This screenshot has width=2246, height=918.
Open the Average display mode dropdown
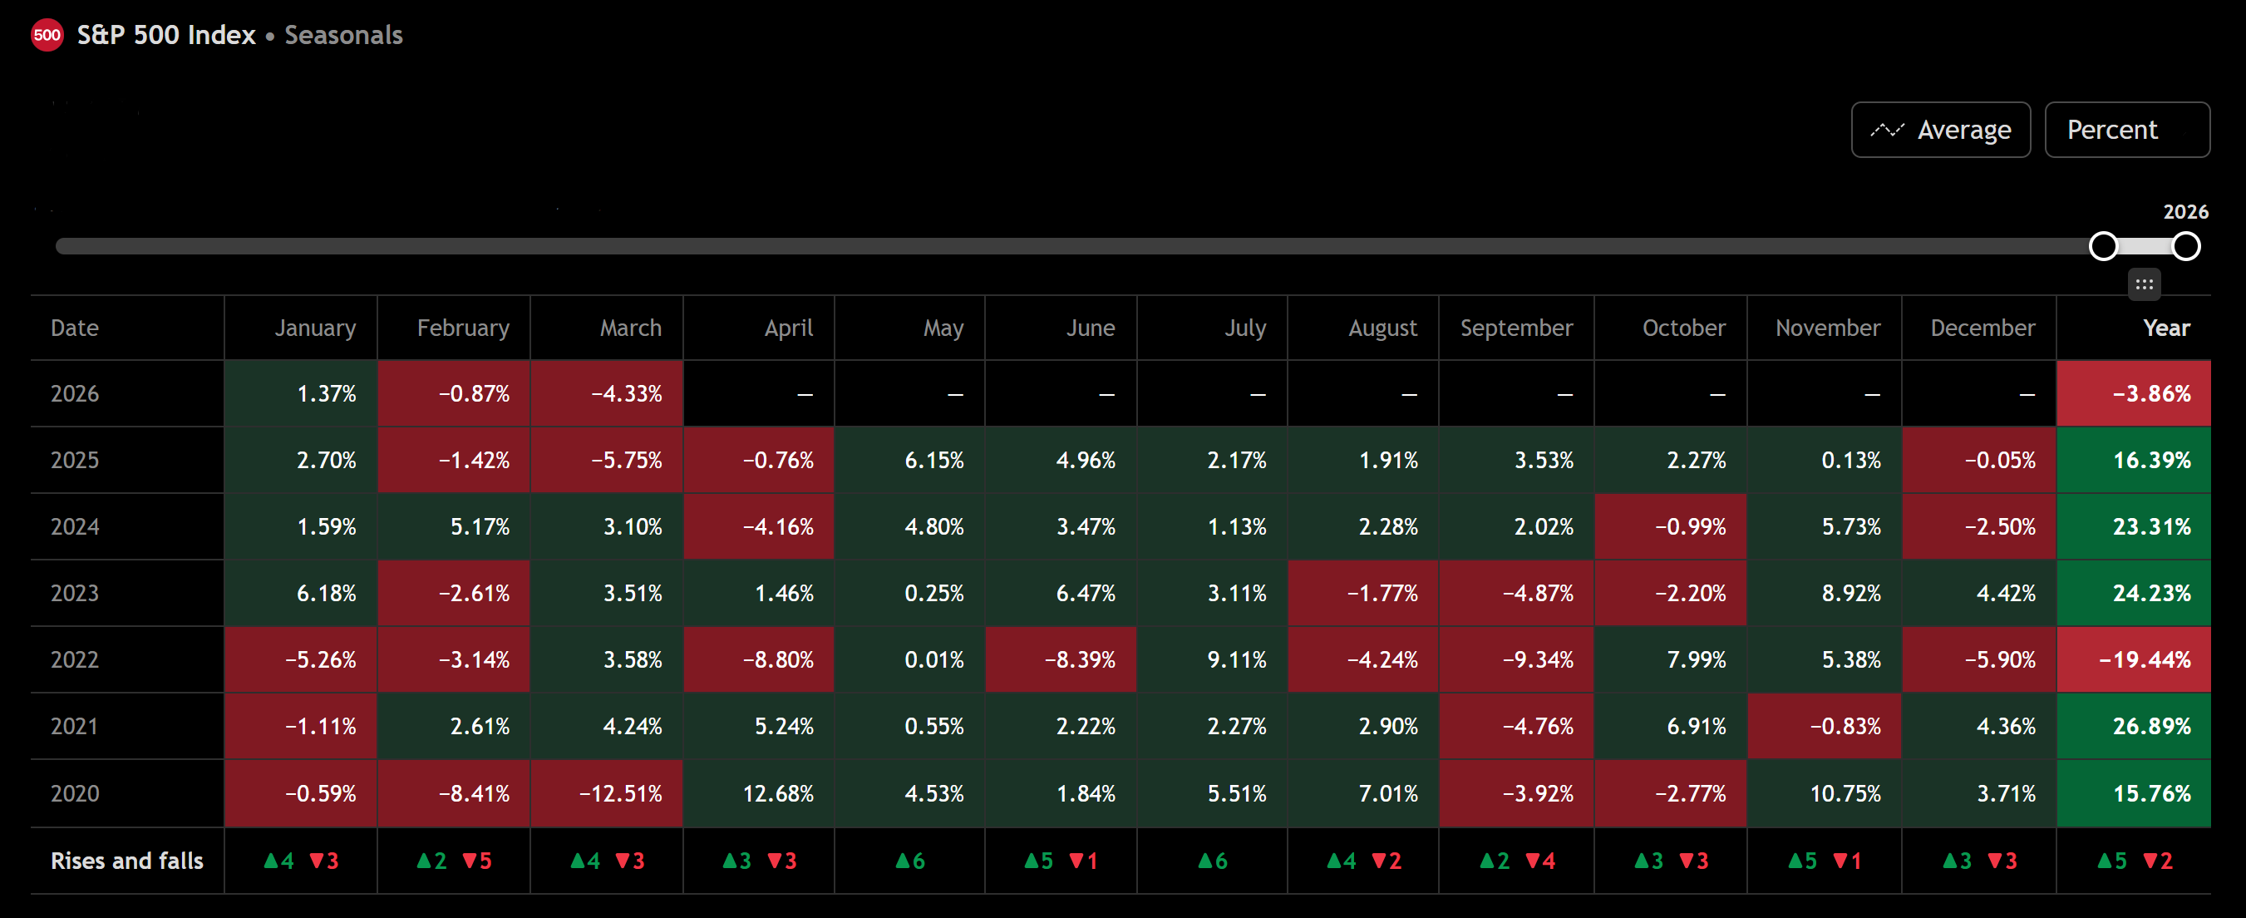tap(1940, 130)
